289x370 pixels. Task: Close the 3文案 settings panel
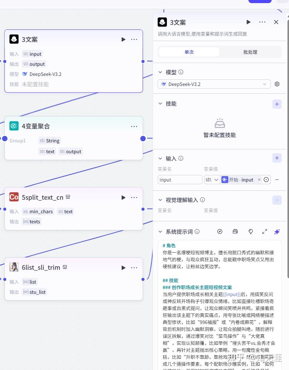pos(276,22)
